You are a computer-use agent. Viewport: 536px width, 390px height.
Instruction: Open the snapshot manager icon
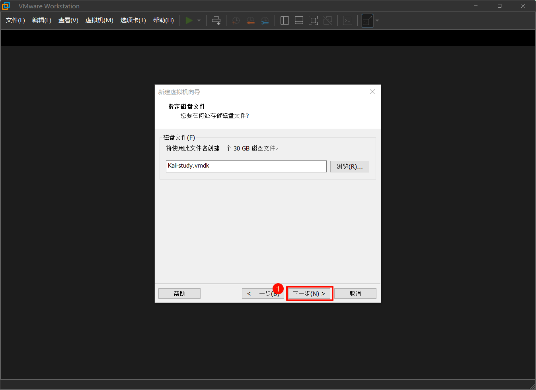(265, 20)
